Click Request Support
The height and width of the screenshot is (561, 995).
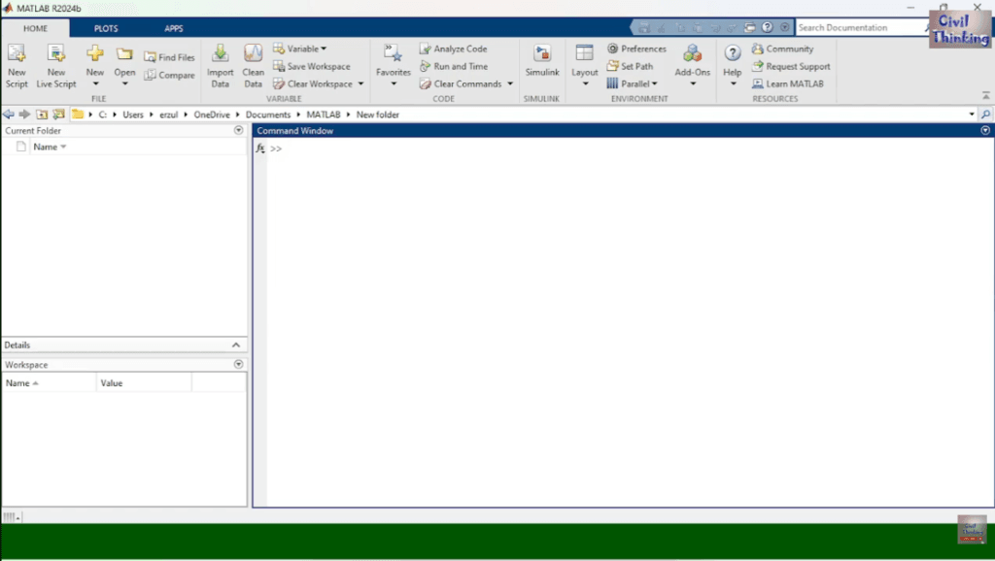798,66
